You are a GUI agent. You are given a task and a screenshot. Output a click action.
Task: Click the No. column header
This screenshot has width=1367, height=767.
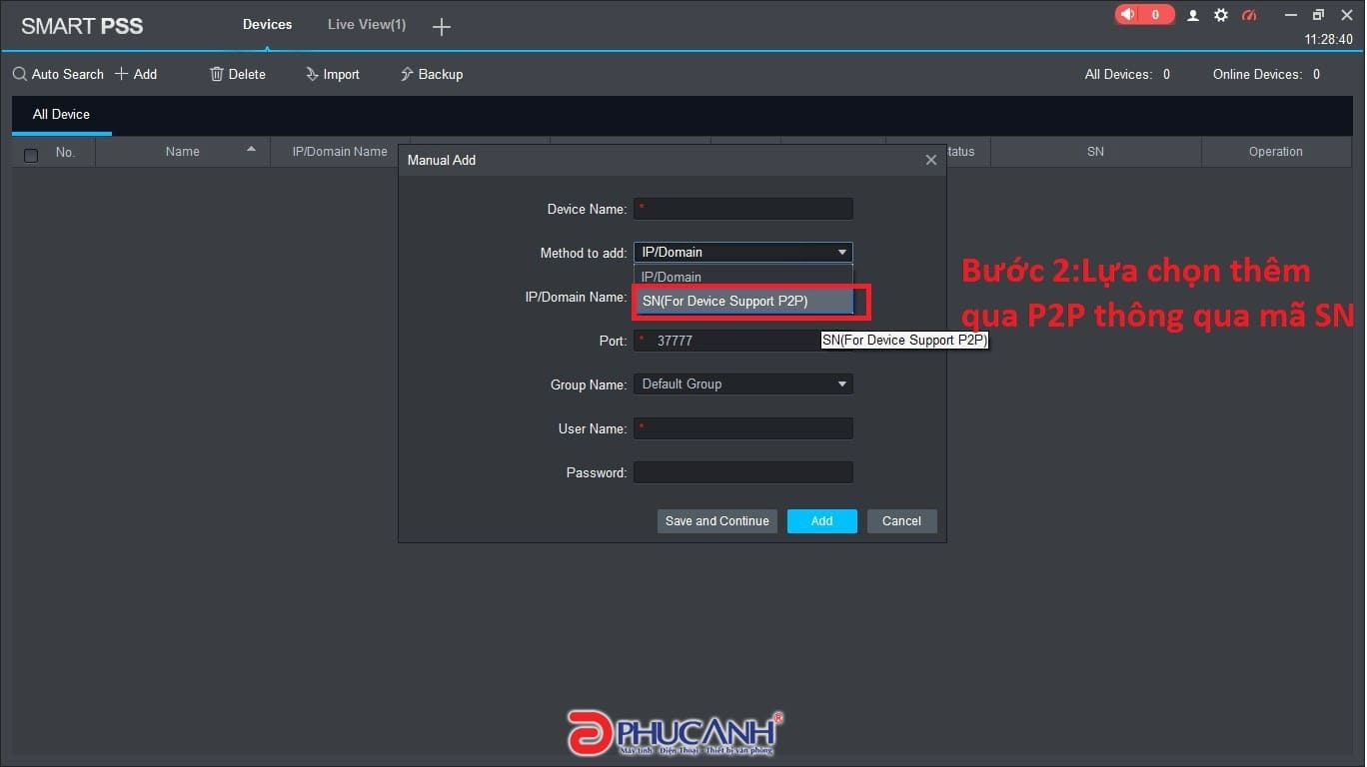pos(65,152)
